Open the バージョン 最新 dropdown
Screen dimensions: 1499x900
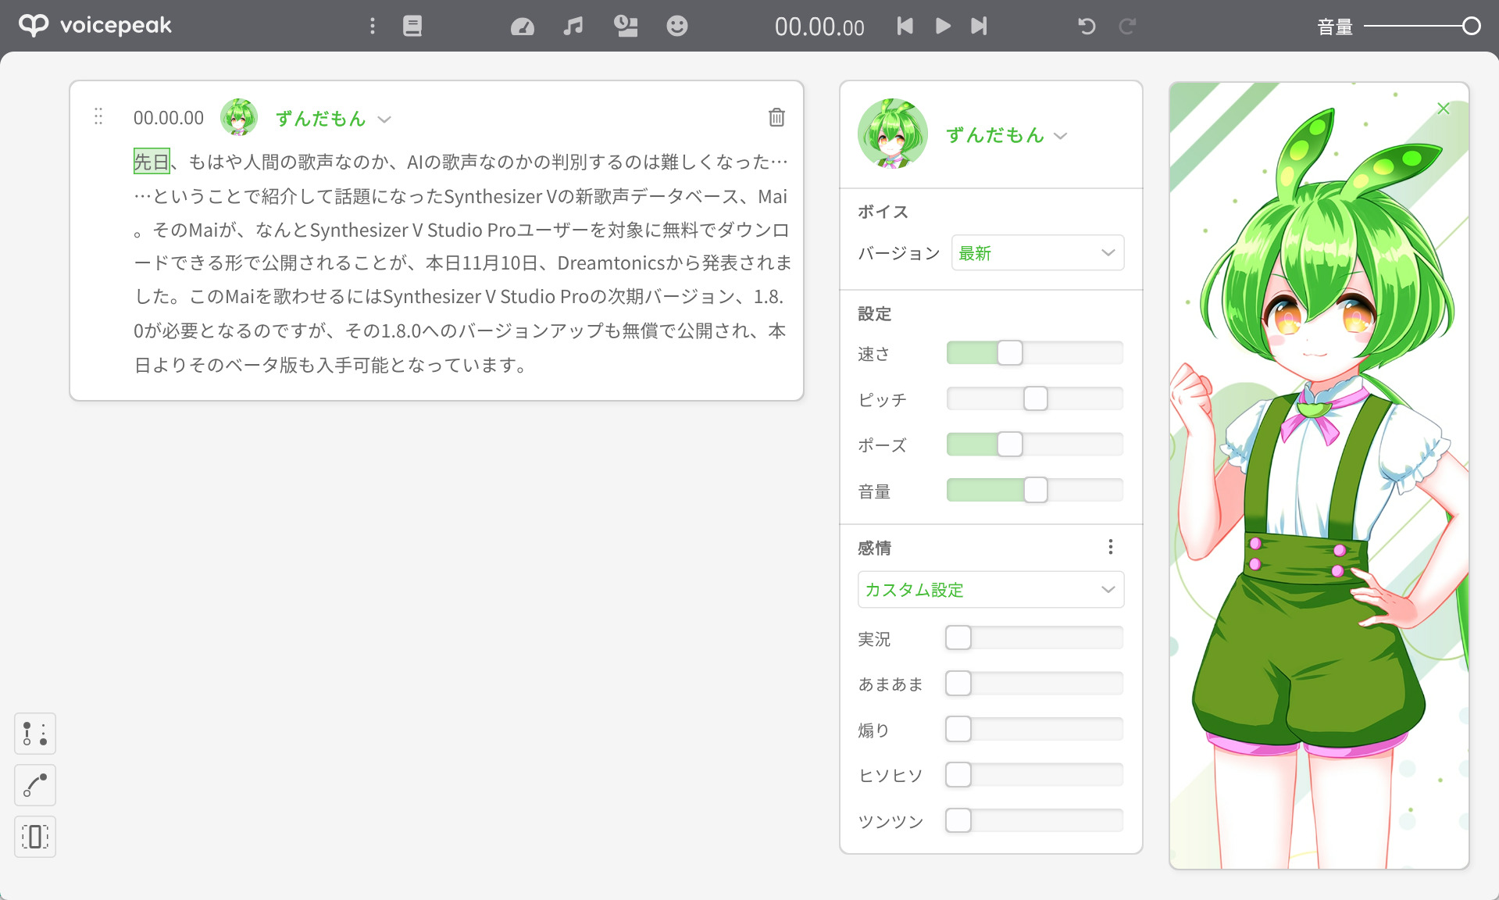1037,253
